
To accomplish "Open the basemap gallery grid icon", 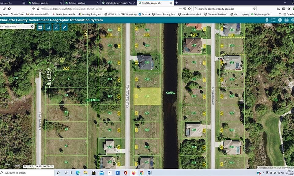I will pos(40,27).
